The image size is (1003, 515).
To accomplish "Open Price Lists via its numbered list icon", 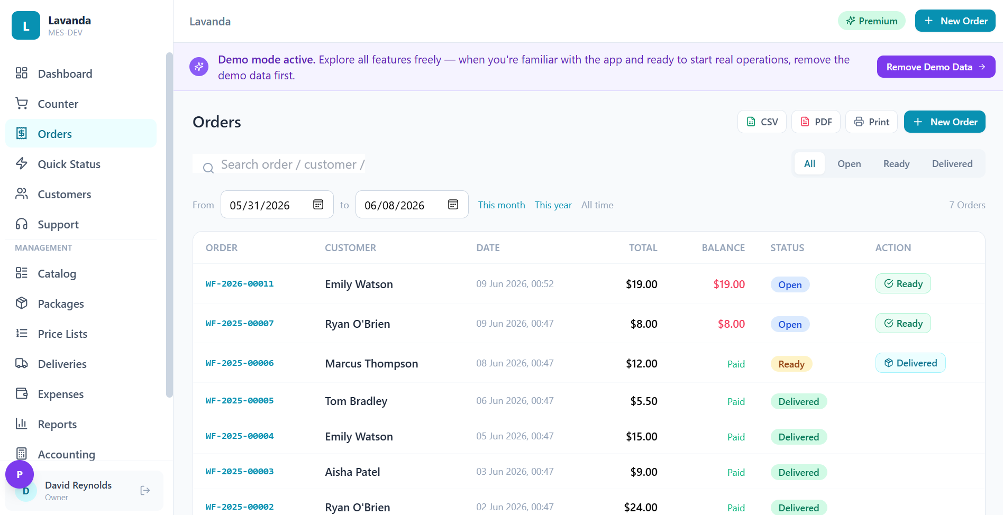I will tap(22, 333).
